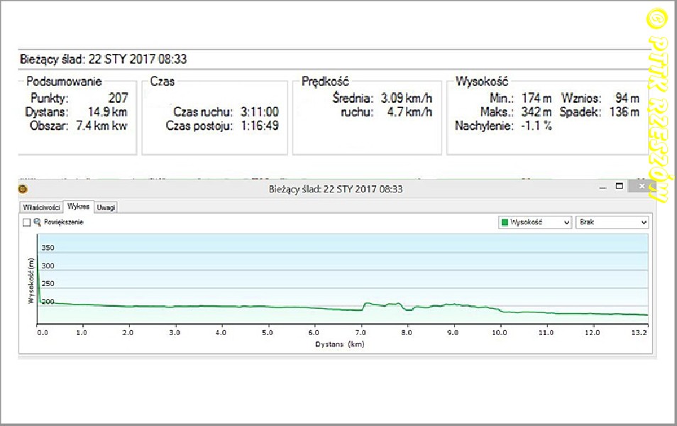Click the profile line at 10.0 km

click(x=500, y=310)
